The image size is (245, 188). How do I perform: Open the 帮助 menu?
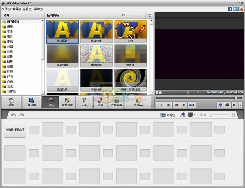[38, 9]
